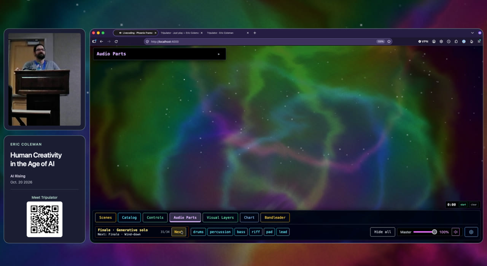Screen dimensions: 487x266
Task: Toggle the lead audio part
Action: point(283,232)
